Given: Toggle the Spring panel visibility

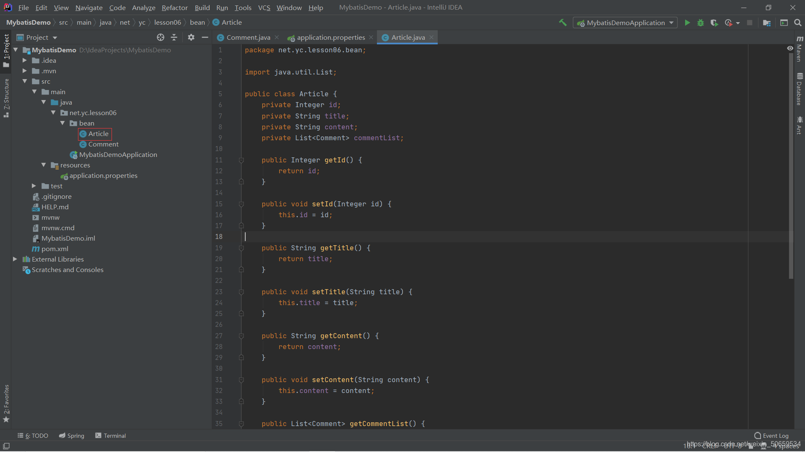Looking at the screenshot, I should [x=71, y=435].
